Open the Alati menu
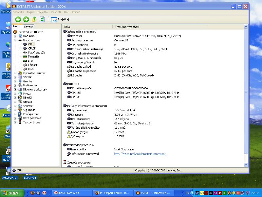Image resolution: width=262 pixels, height=197 pixels. pyautogui.click(x=66, y=12)
